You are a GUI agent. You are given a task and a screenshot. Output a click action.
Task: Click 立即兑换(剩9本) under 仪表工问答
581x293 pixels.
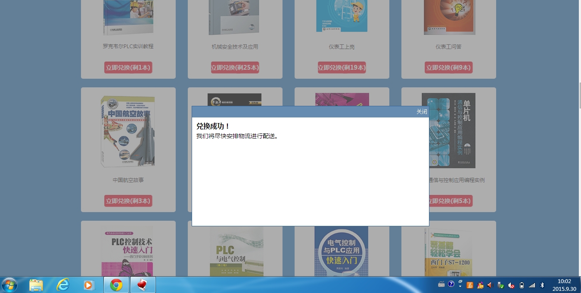(448, 68)
